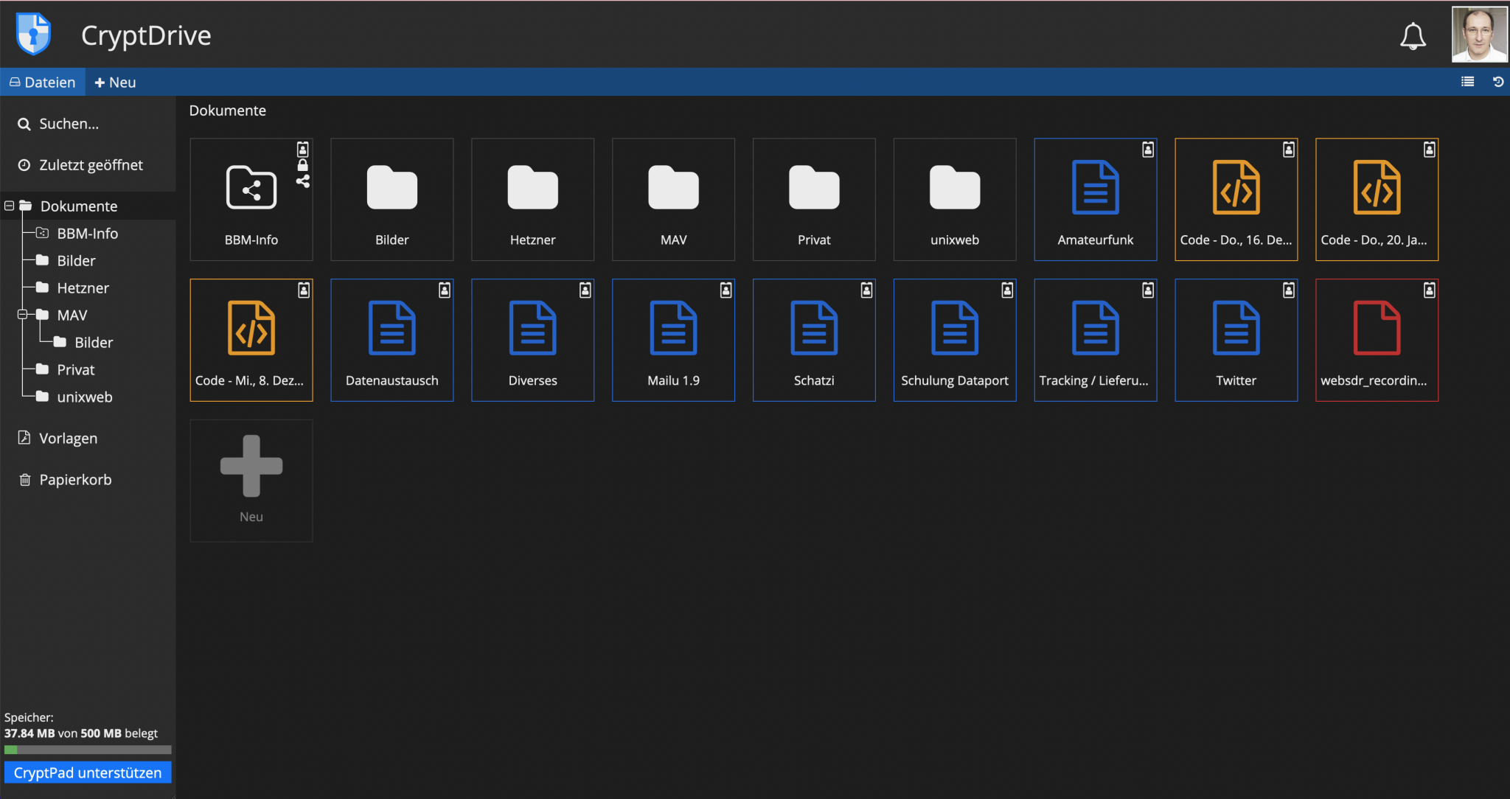
Task: Select BBM-Info in the sidebar tree
Action: pyautogui.click(x=87, y=234)
